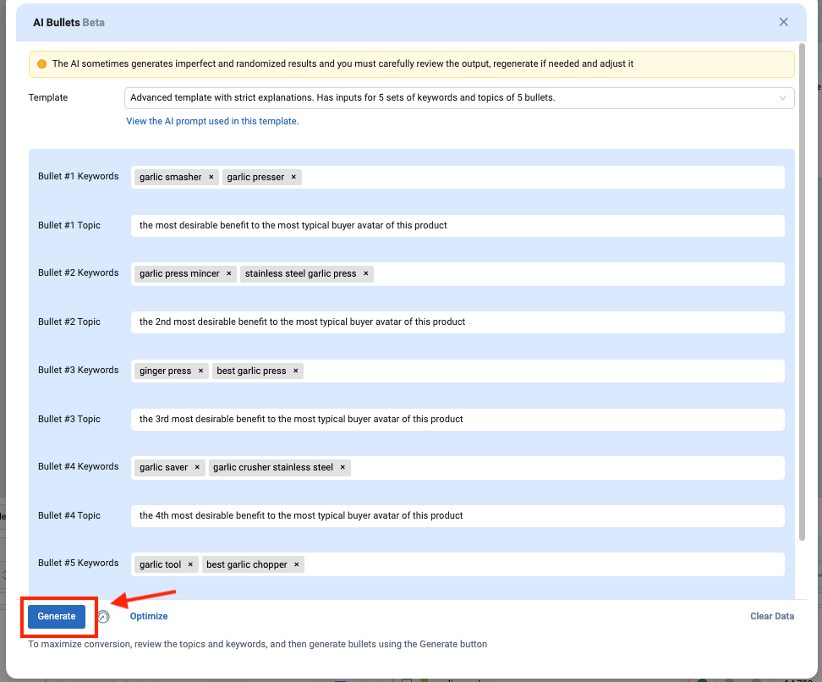Click Clear Data
The image size is (822, 682).
coord(771,616)
